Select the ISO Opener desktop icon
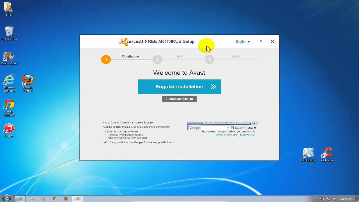Screen dimensions: 359x202 tap(308, 155)
